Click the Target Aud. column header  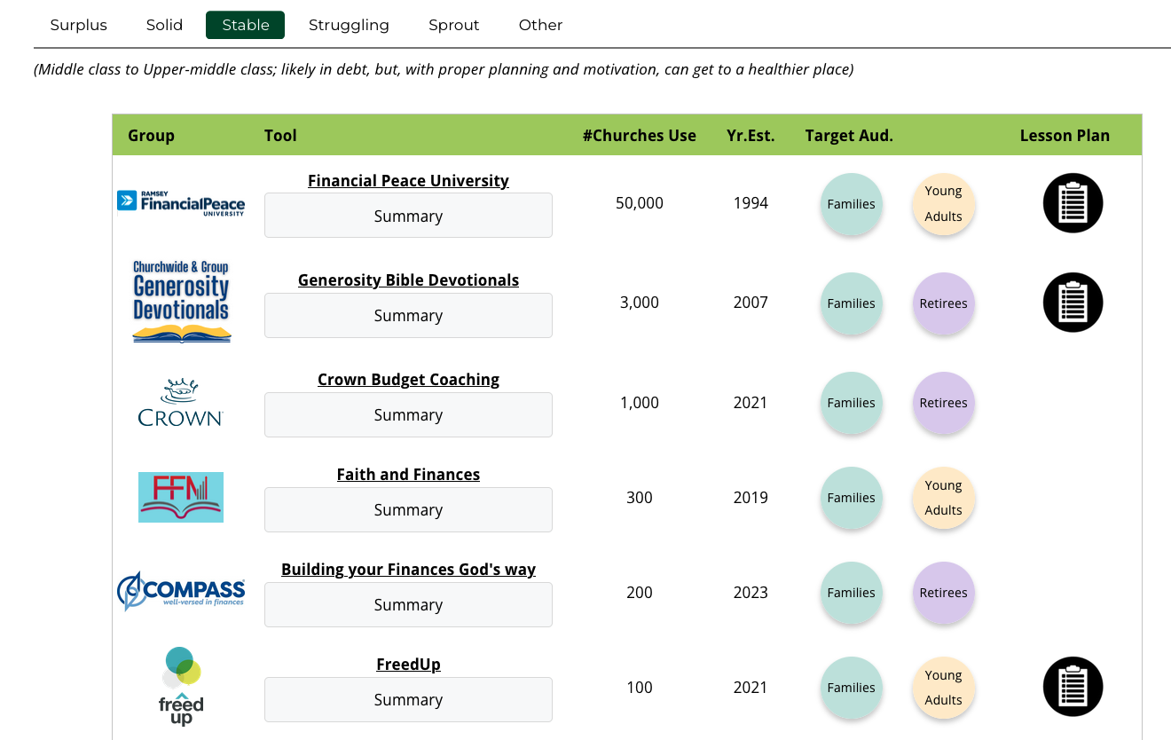pyautogui.click(x=849, y=136)
